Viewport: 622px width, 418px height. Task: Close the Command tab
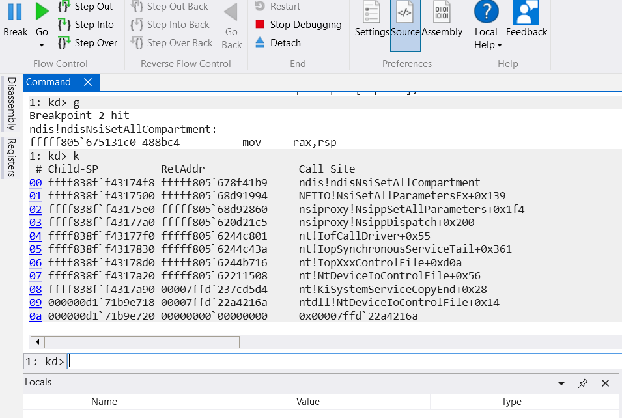89,82
